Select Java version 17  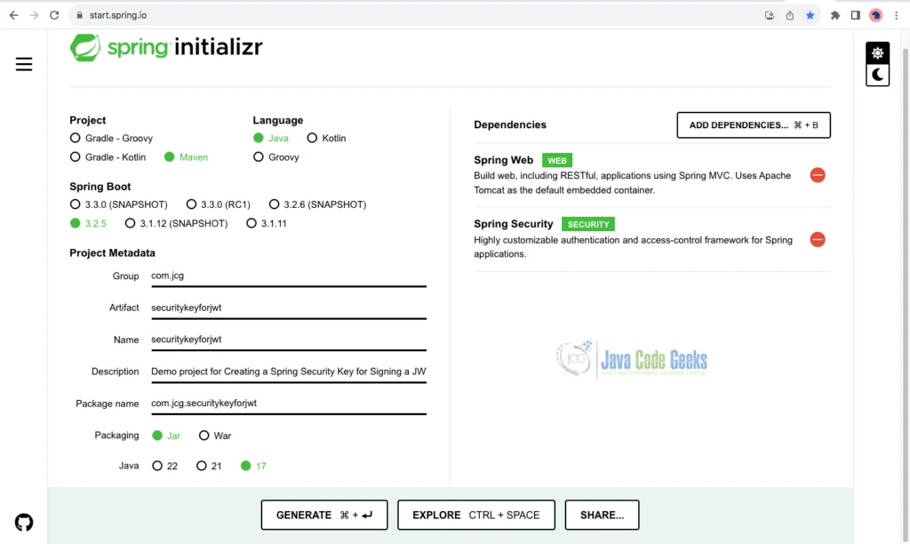[x=253, y=466]
